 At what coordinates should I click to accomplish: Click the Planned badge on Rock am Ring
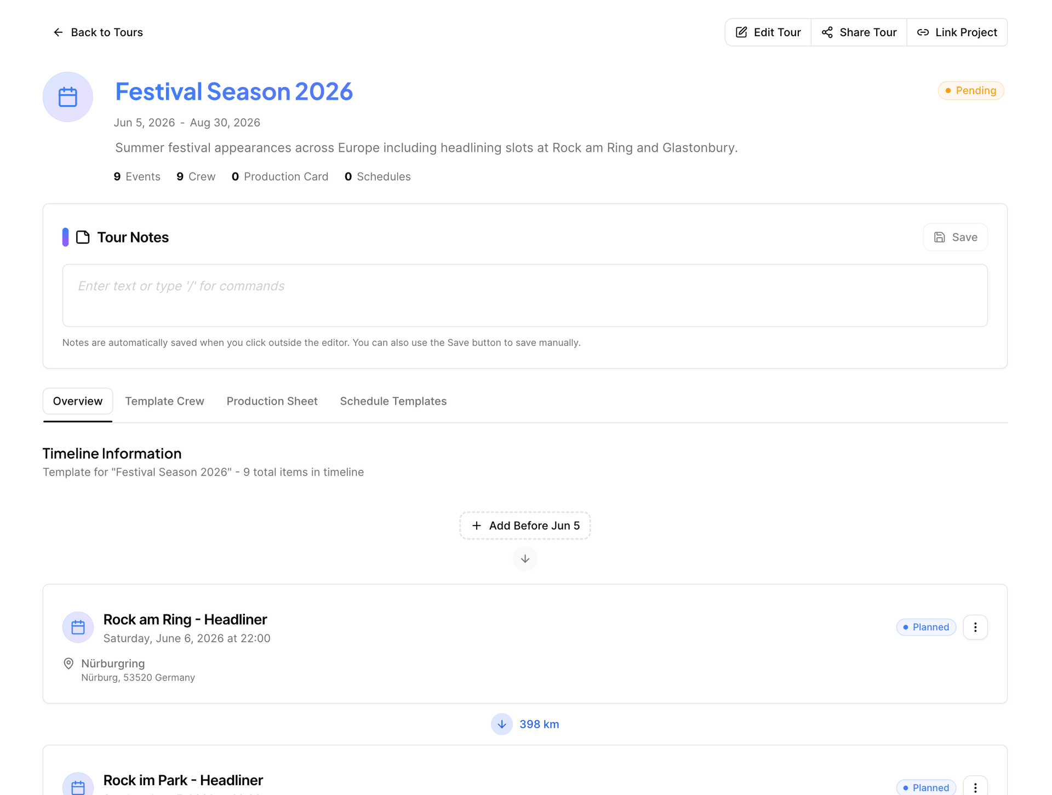pos(926,627)
